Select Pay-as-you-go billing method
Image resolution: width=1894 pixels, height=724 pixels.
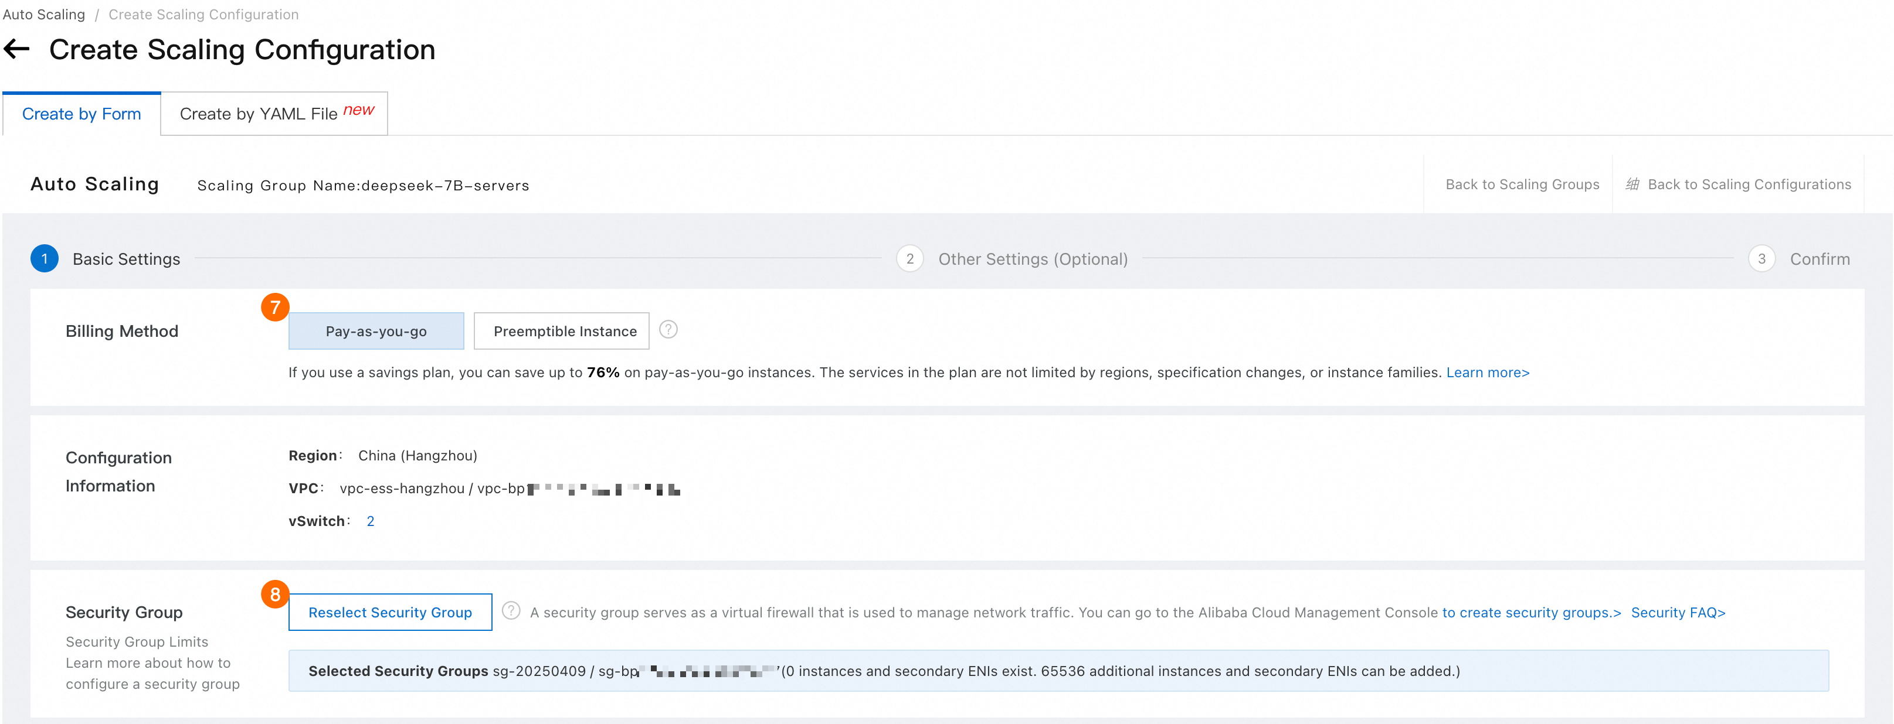376,331
